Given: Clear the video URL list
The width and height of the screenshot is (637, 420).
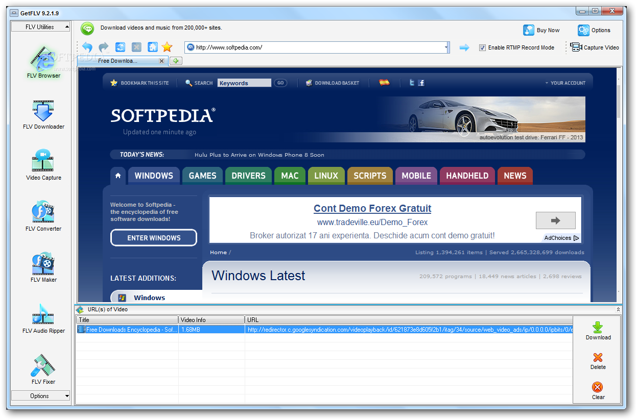Looking at the screenshot, I should tap(598, 390).
